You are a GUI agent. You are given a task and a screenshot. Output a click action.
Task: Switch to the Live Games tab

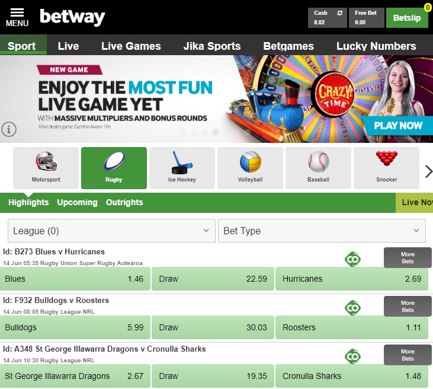[131, 46]
